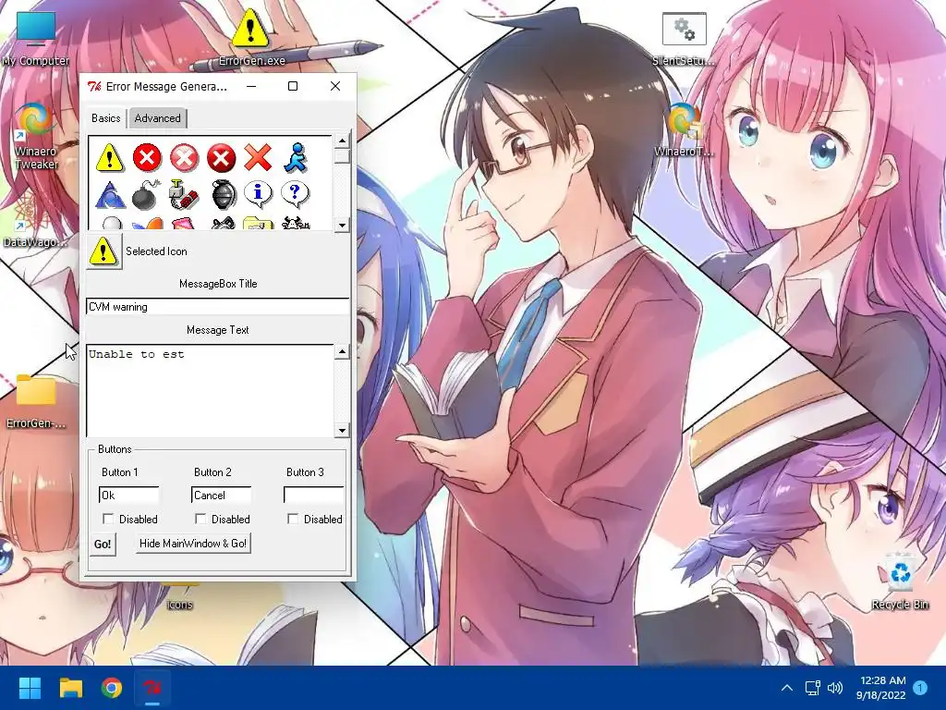Click the Button 1 text field containing Ok

(129, 496)
